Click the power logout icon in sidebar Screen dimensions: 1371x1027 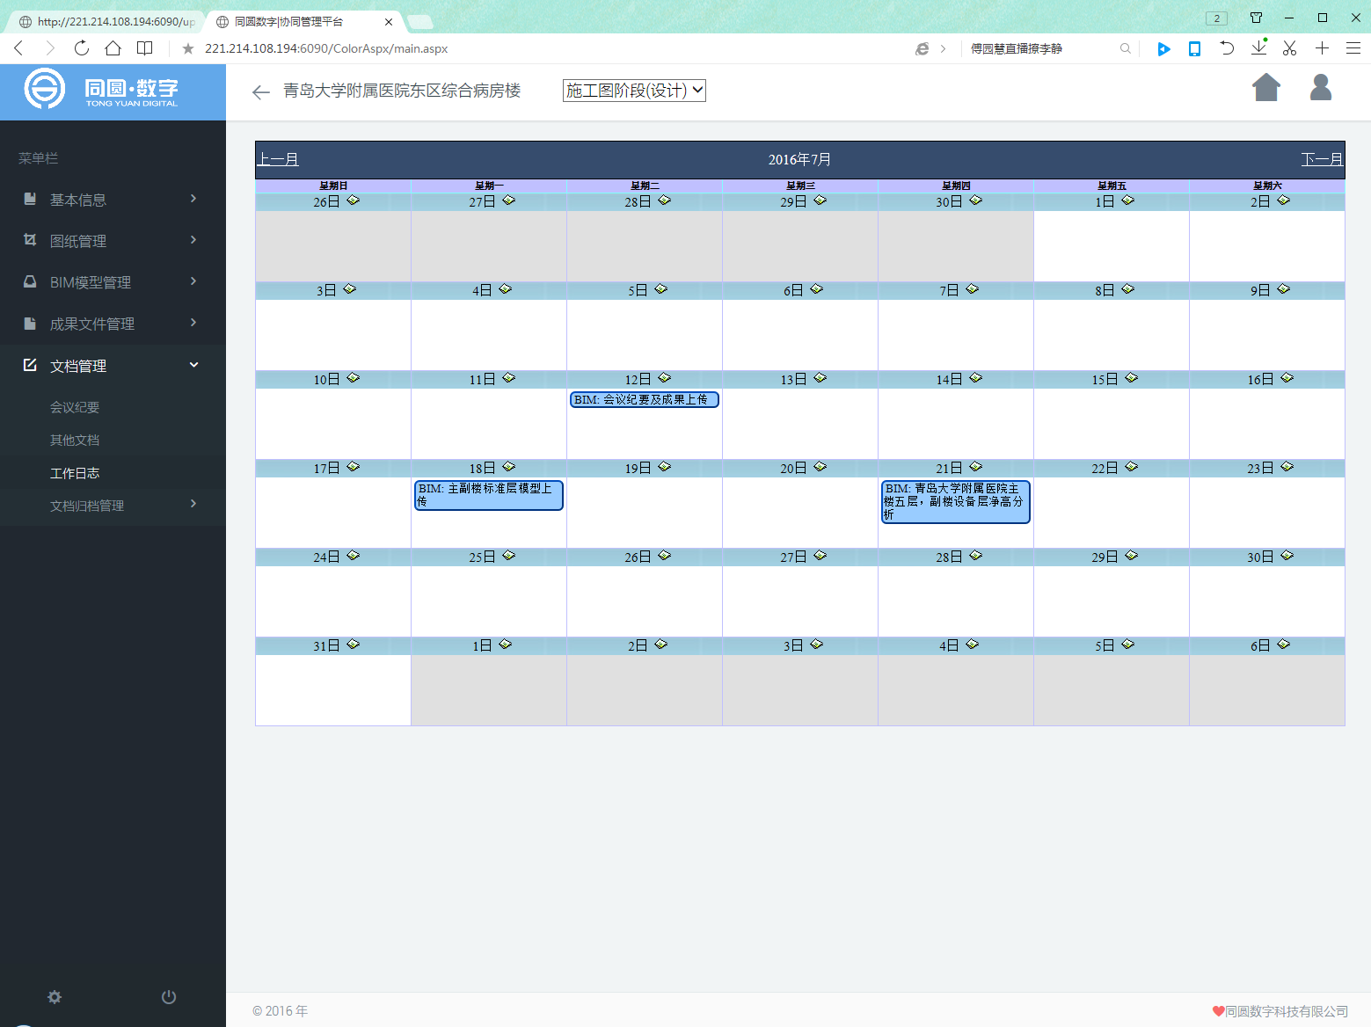(169, 997)
